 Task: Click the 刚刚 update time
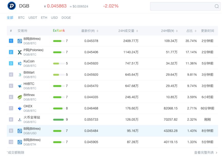click(x=207, y=120)
